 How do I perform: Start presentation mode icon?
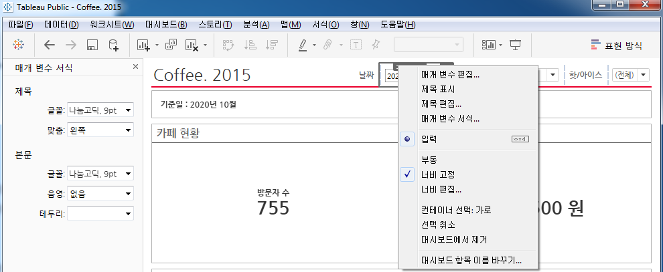pos(516,45)
